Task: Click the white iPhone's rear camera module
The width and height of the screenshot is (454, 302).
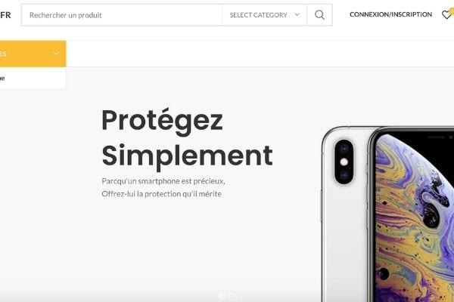Action: tap(344, 162)
